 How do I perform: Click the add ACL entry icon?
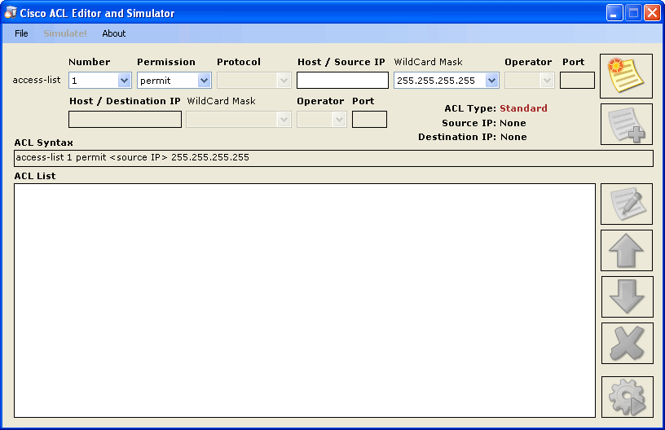[x=626, y=125]
